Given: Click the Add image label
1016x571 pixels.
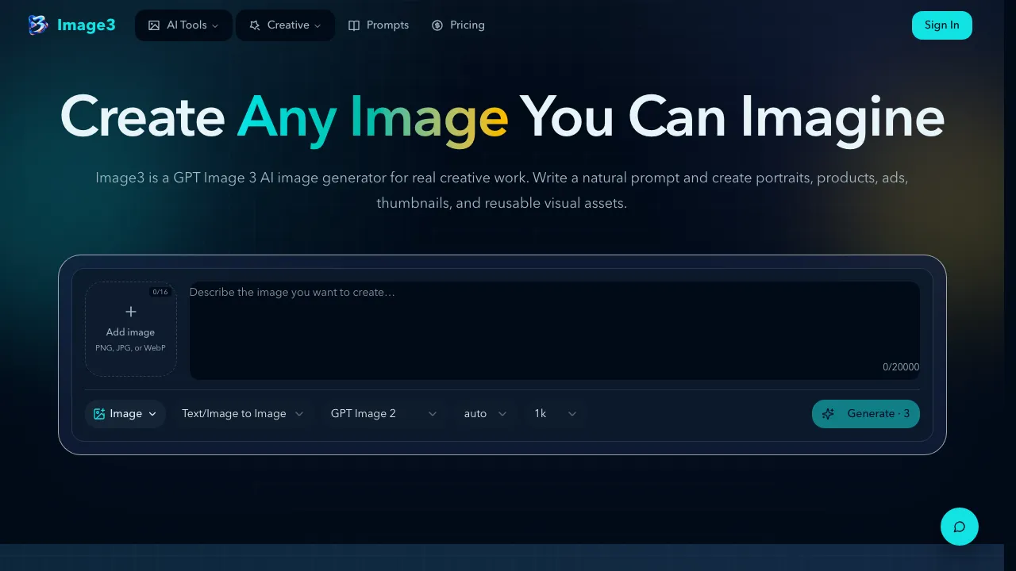Looking at the screenshot, I should 130,332.
